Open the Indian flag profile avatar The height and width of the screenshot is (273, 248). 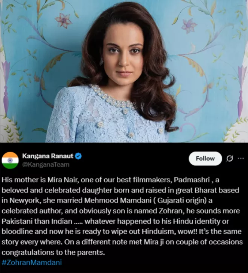pyautogui.click(x=10, y=160)
